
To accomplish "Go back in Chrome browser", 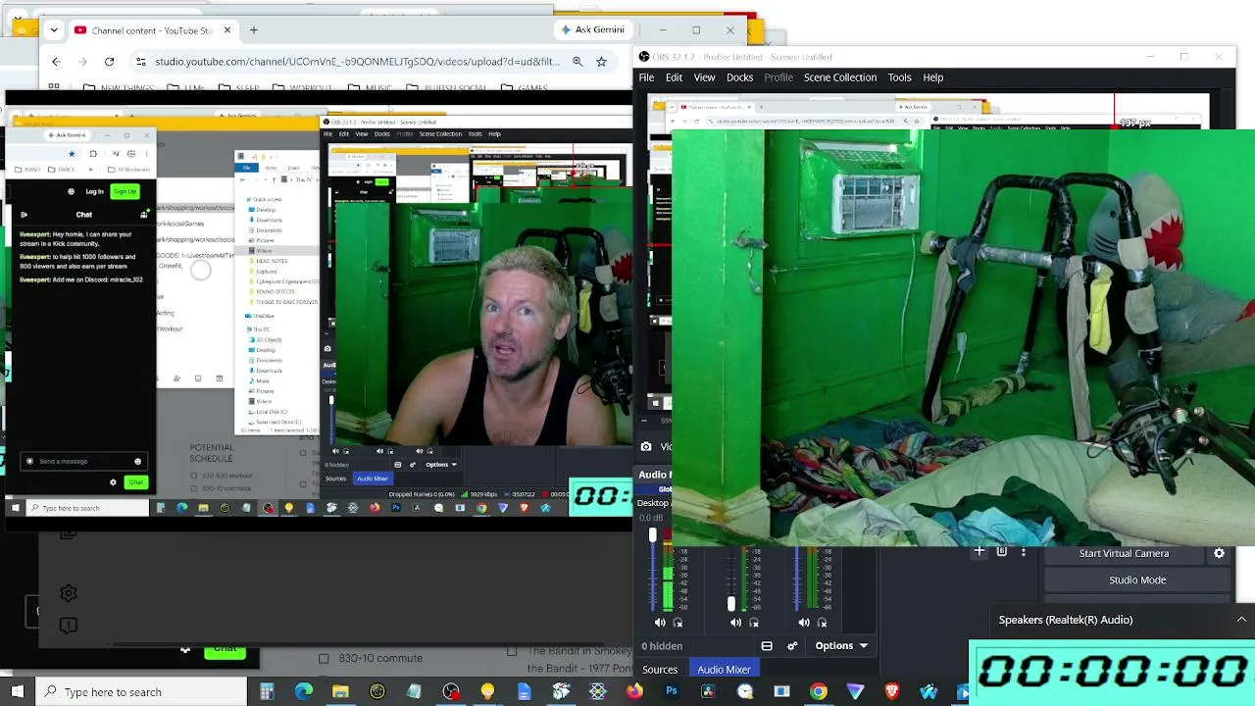I will tap(56, 62).
